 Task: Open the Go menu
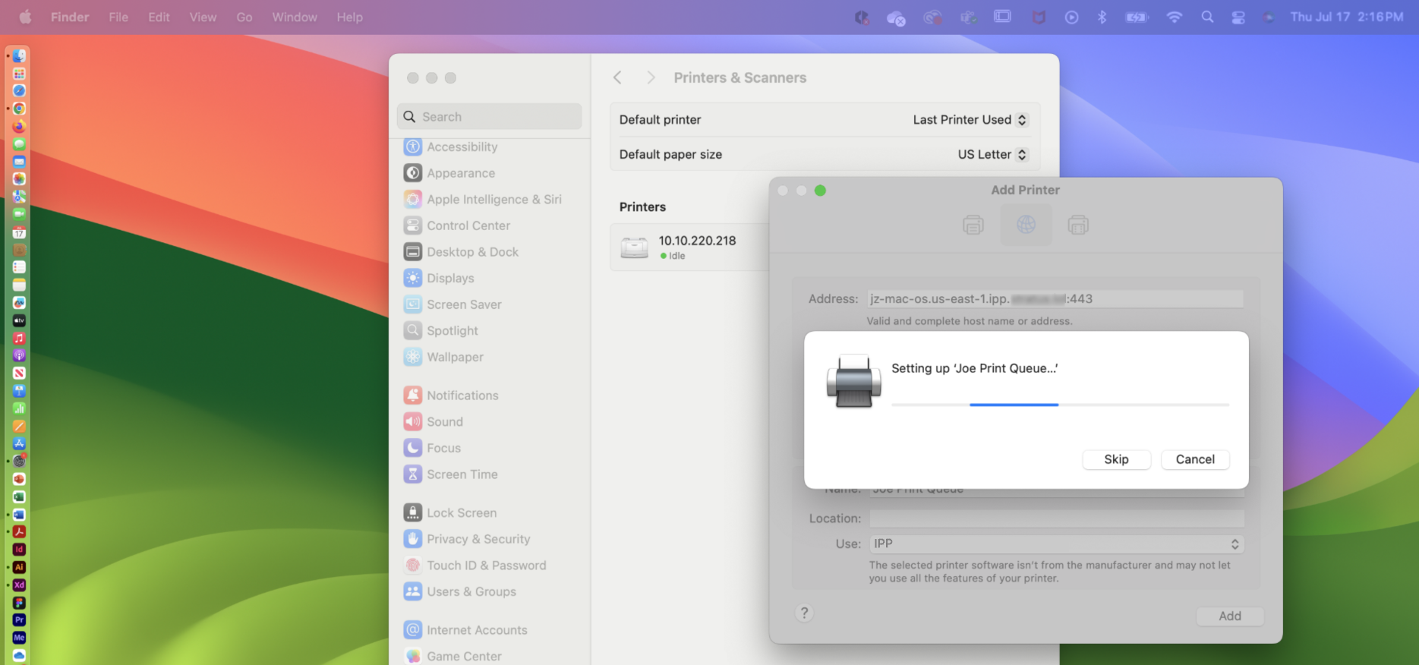(x=244, y=17)
